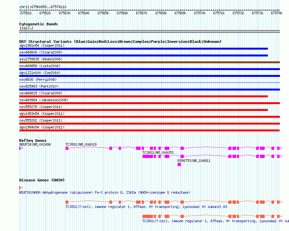
Task: Click the right arrowhead of the ruler
Action: click(x=279, y=10)
